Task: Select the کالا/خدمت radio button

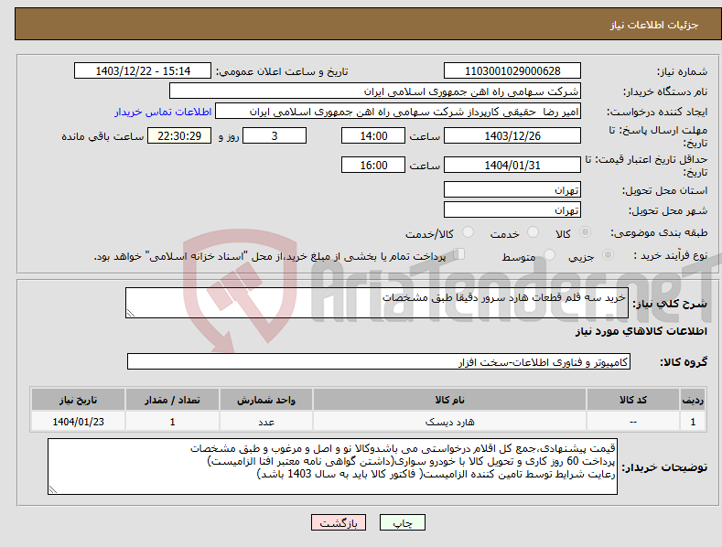Action: (468, 232)
